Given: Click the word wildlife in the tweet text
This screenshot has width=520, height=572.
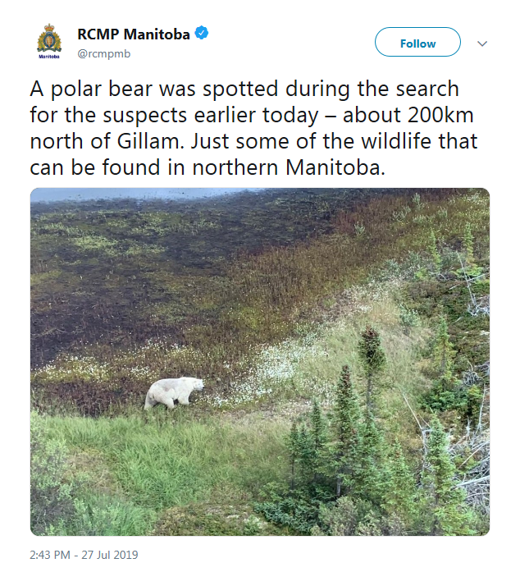Looking at the screenshot, I should pos(396,141).
